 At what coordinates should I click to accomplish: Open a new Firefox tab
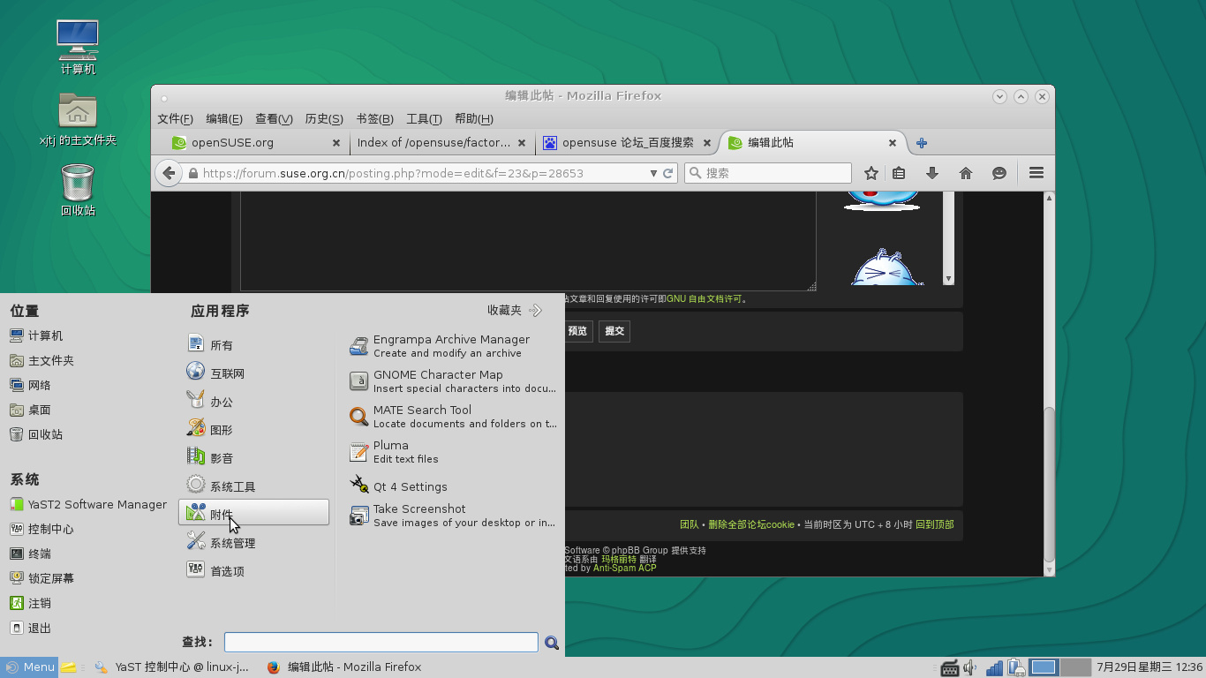pos(921,142)
